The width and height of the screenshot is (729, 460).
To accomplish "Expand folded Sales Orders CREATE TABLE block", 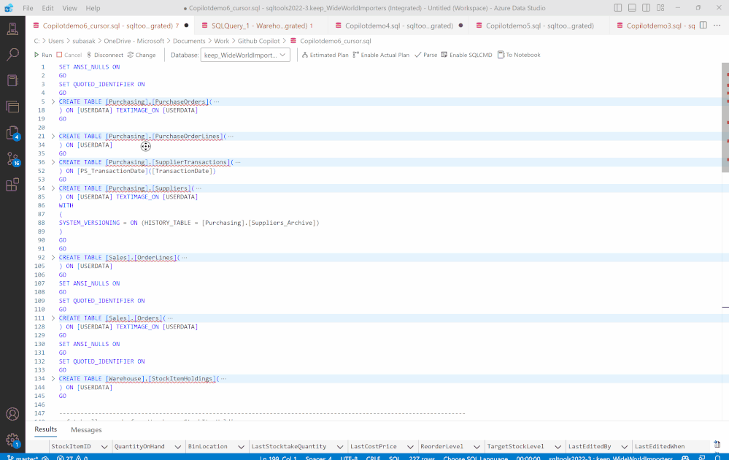I will click(53, 318).
